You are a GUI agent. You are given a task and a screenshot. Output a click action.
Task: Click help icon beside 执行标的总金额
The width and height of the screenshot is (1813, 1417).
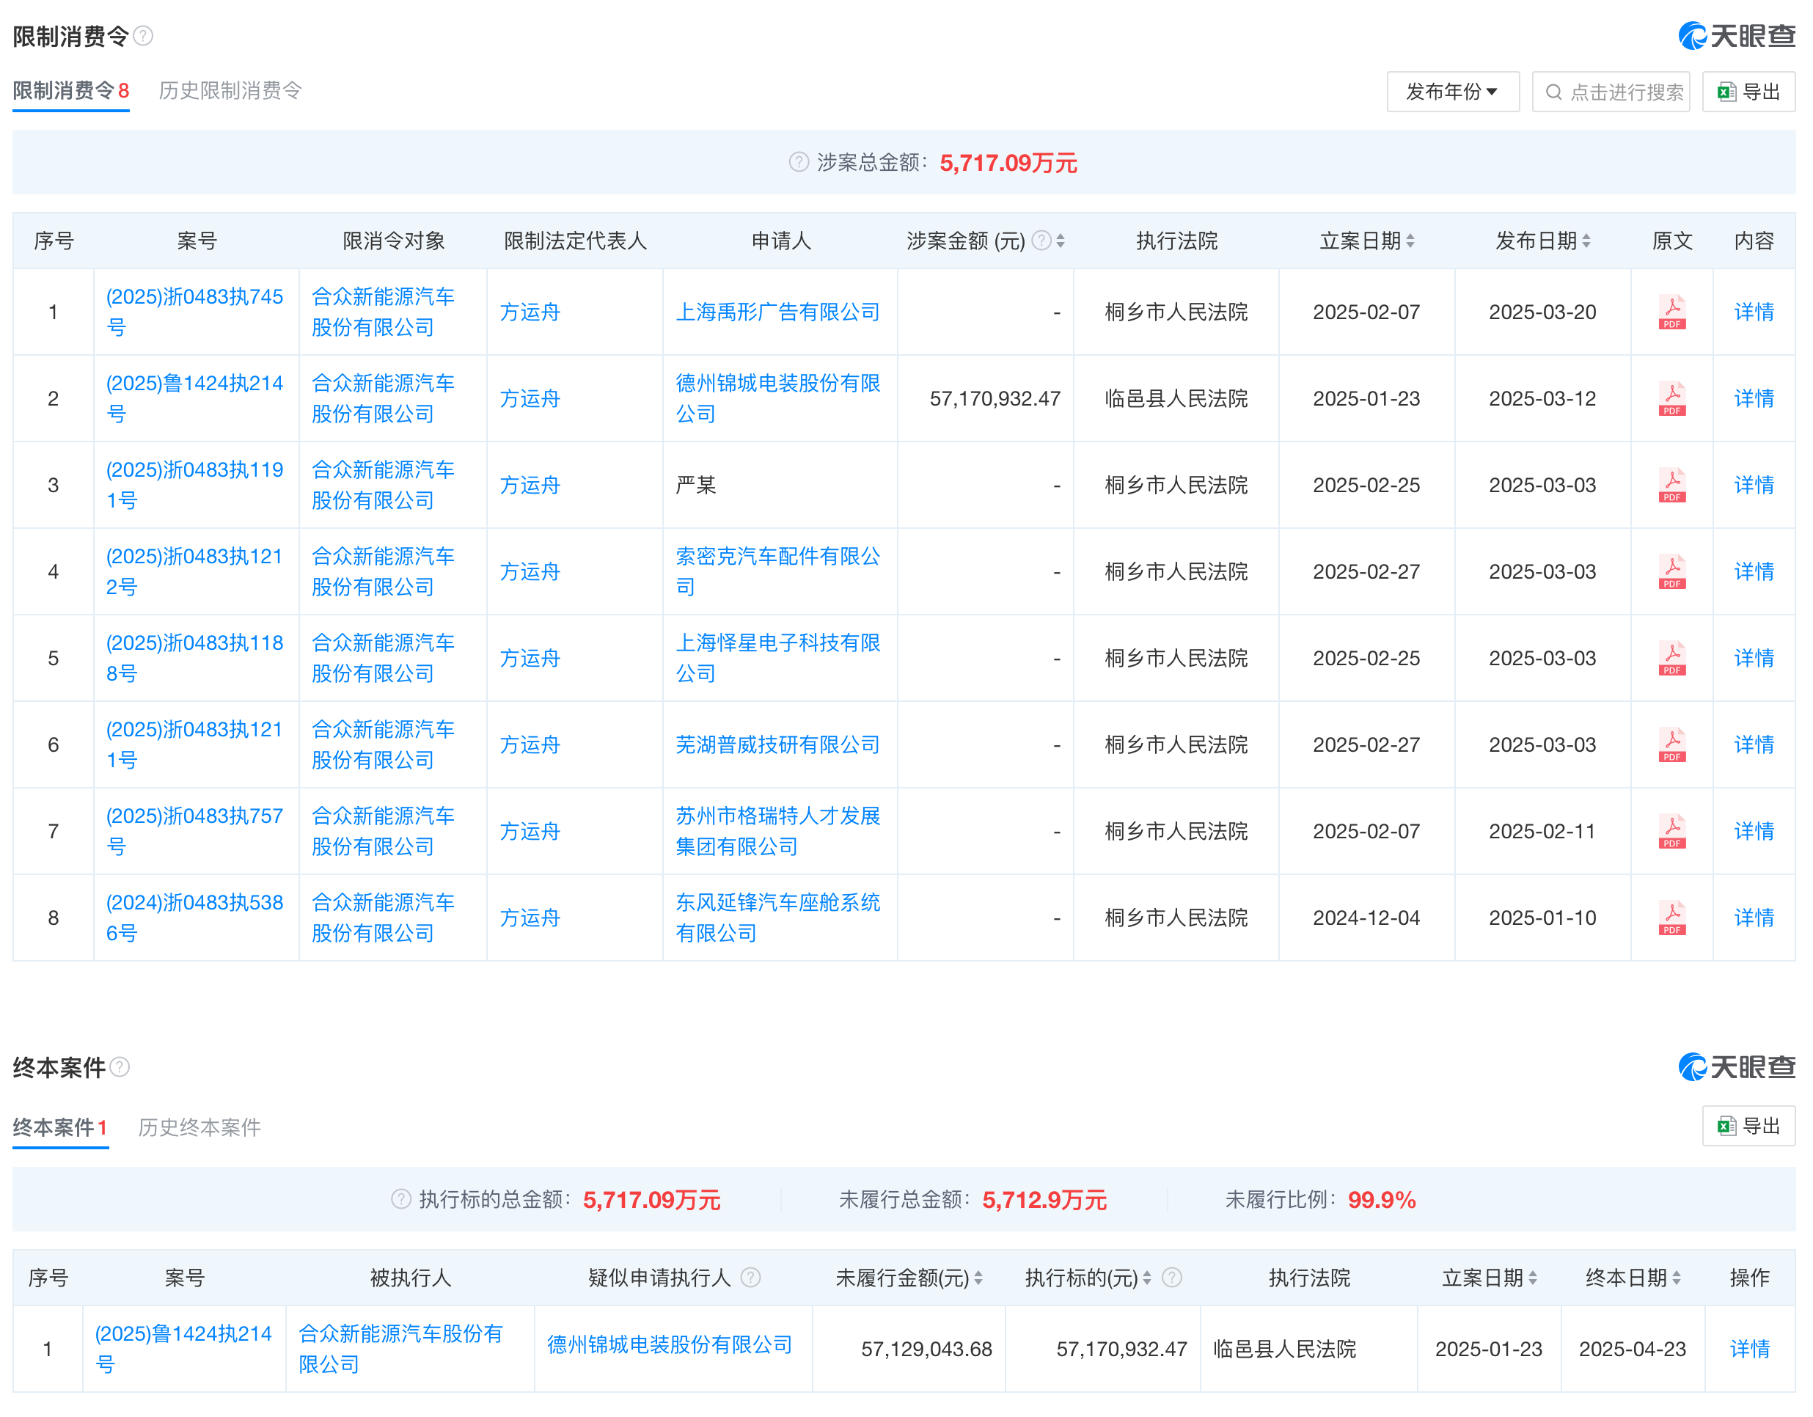pyautogui.click(x=401, y=1198)
